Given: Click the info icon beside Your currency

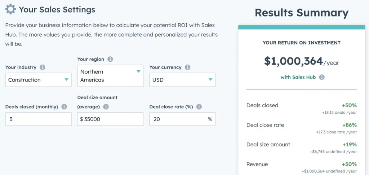Looking at the screenshot, I should coord(187,67).
